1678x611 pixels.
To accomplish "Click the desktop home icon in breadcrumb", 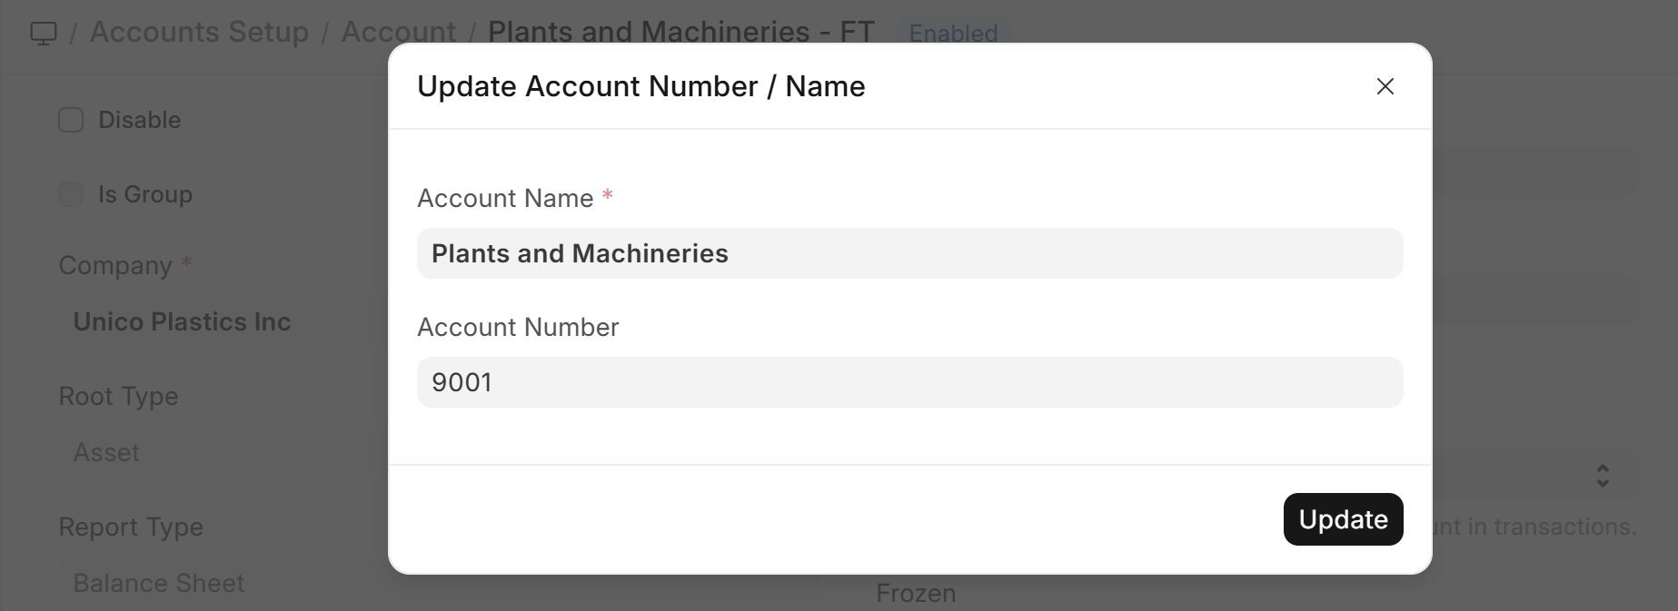I will tap(44, 34).
